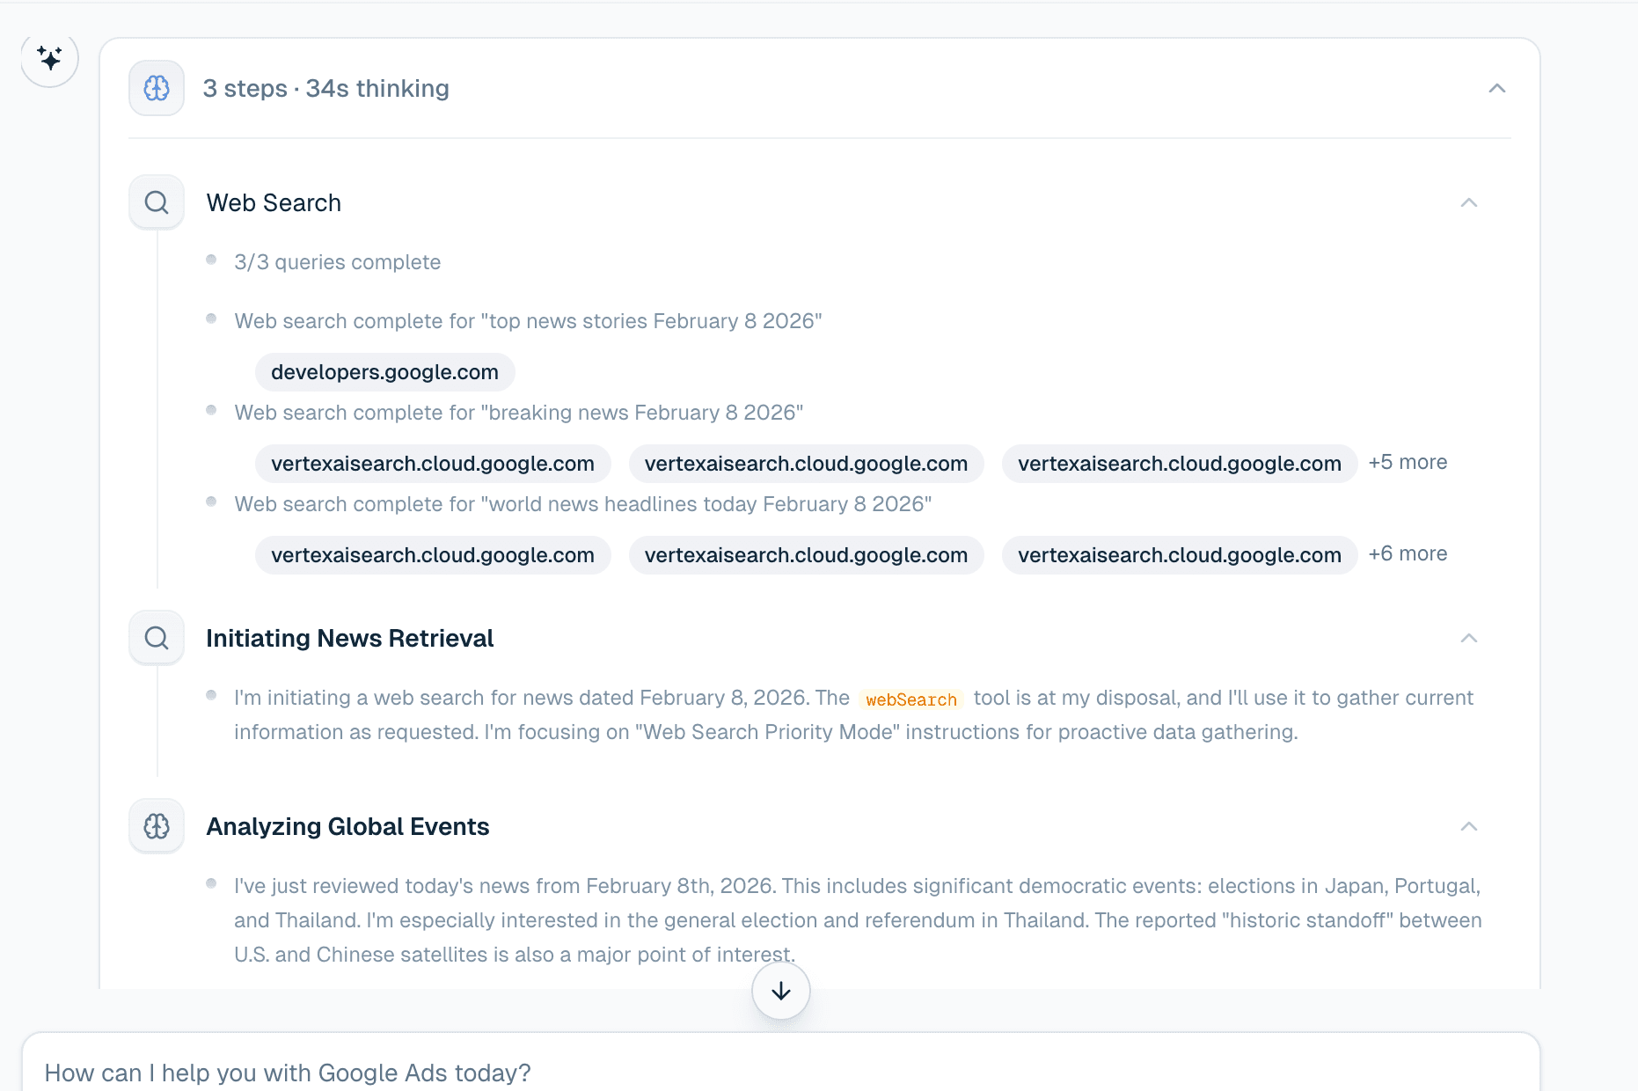
Task: Show the +5 more sources
Action: (1408, 463)
